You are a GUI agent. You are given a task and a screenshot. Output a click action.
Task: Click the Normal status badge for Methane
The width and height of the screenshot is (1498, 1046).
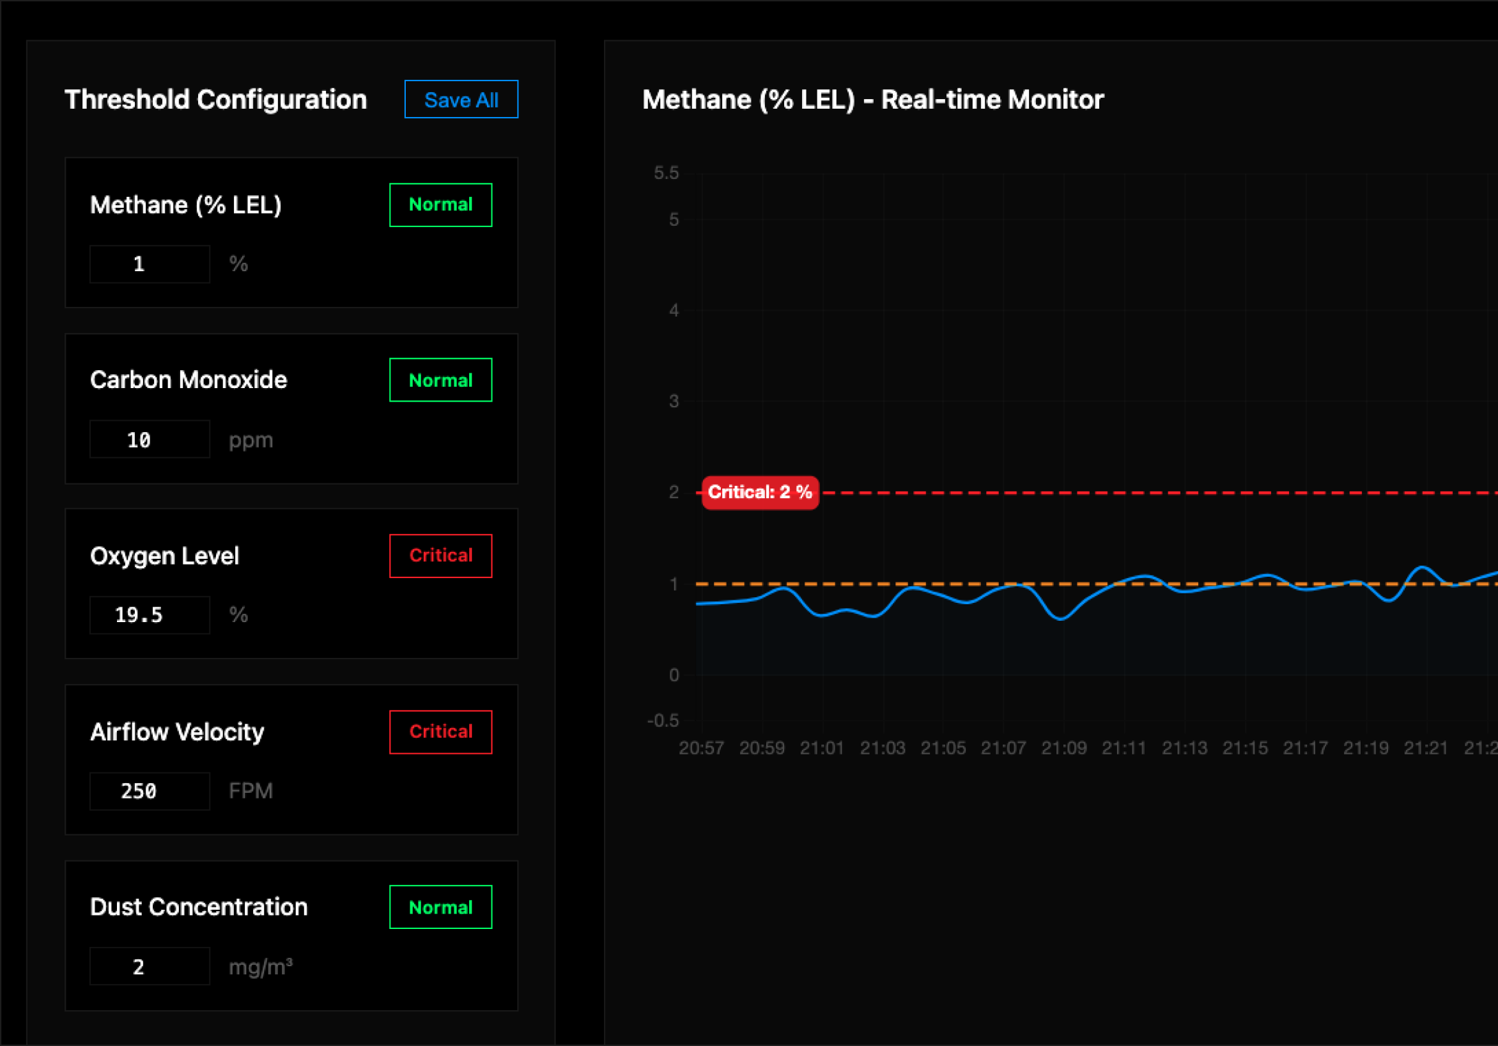click(440, 205)
